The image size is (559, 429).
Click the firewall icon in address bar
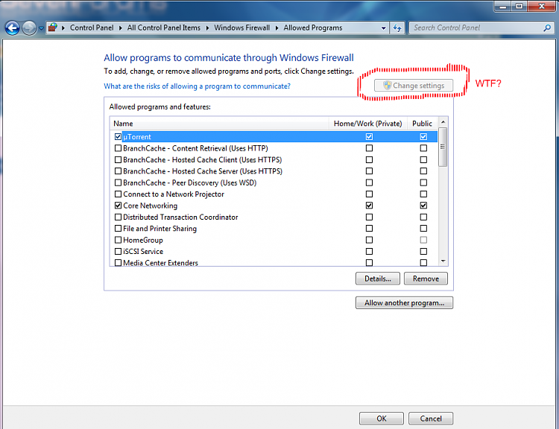(x=53, y=28)
